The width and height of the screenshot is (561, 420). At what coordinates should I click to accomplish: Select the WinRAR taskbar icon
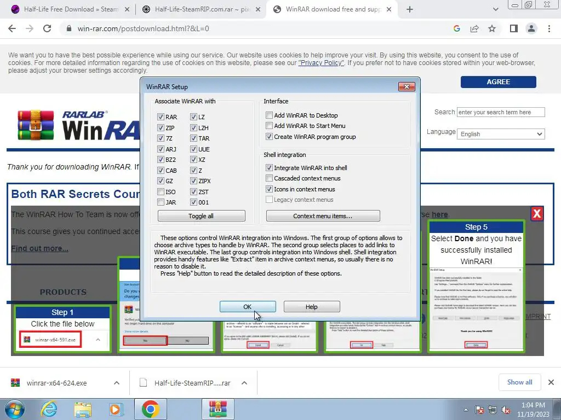(218, 409)
